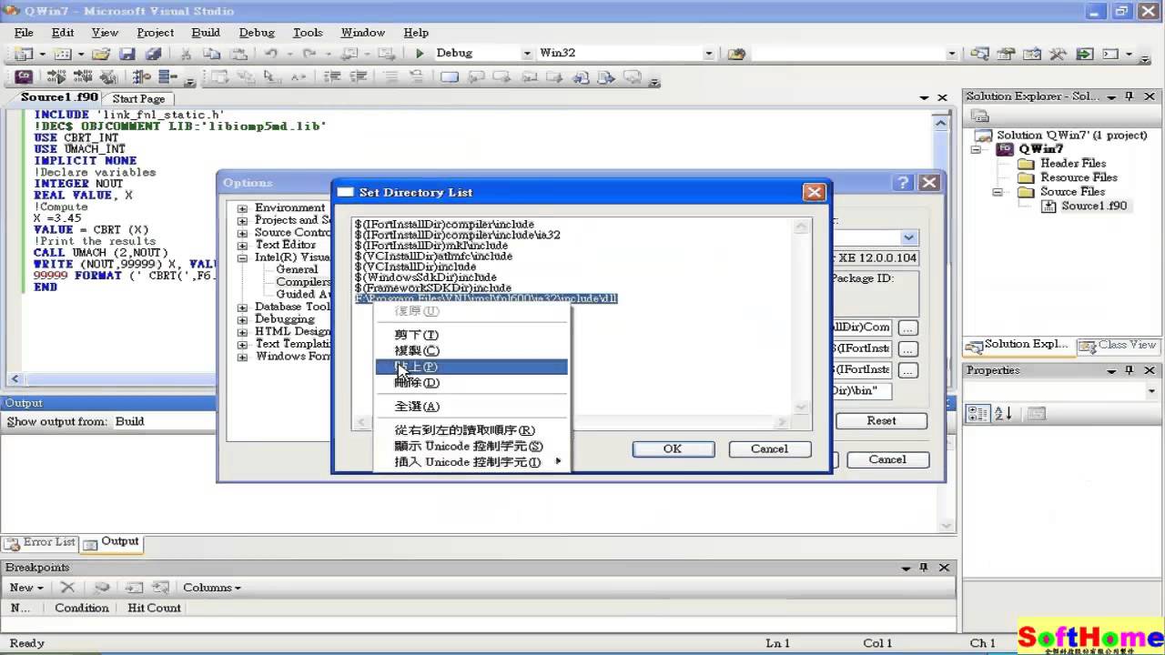1165x655 pixels.
Task: Choose 刪除(D) from the context menu
Action: coord(471,383)
